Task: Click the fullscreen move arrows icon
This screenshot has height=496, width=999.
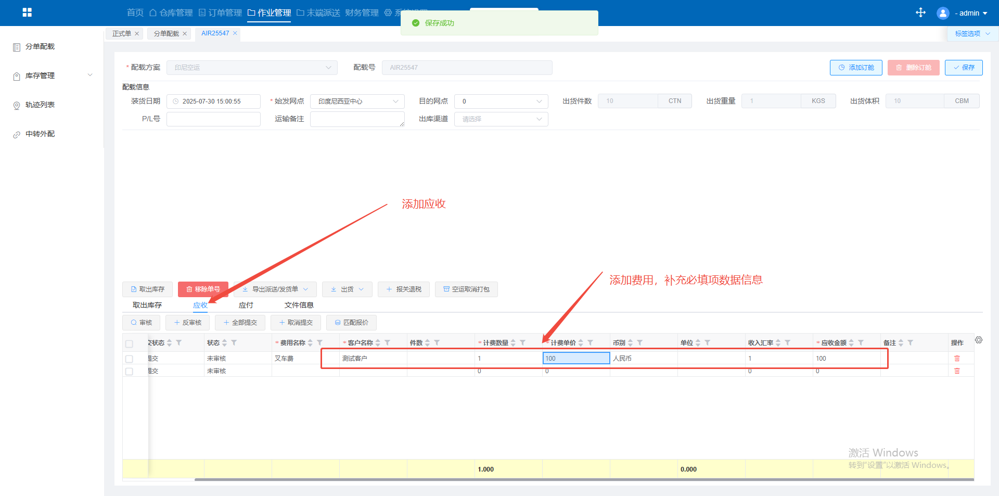Action: point(920,12)
